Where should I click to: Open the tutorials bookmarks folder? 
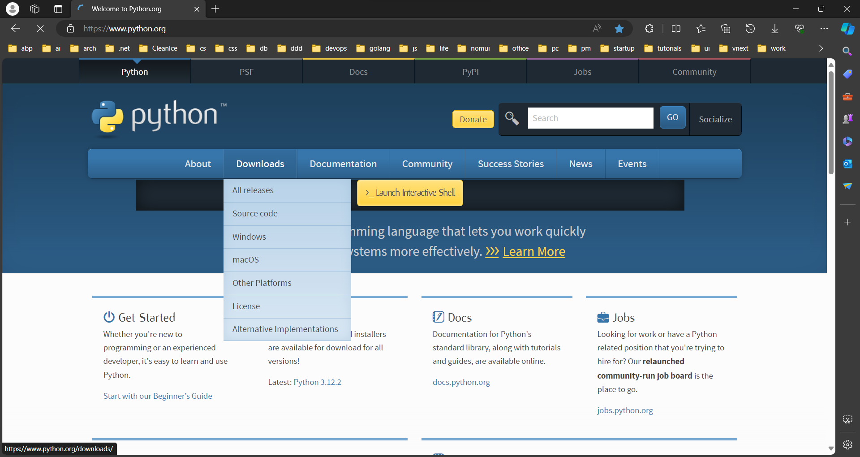click(x=663, y=48)
